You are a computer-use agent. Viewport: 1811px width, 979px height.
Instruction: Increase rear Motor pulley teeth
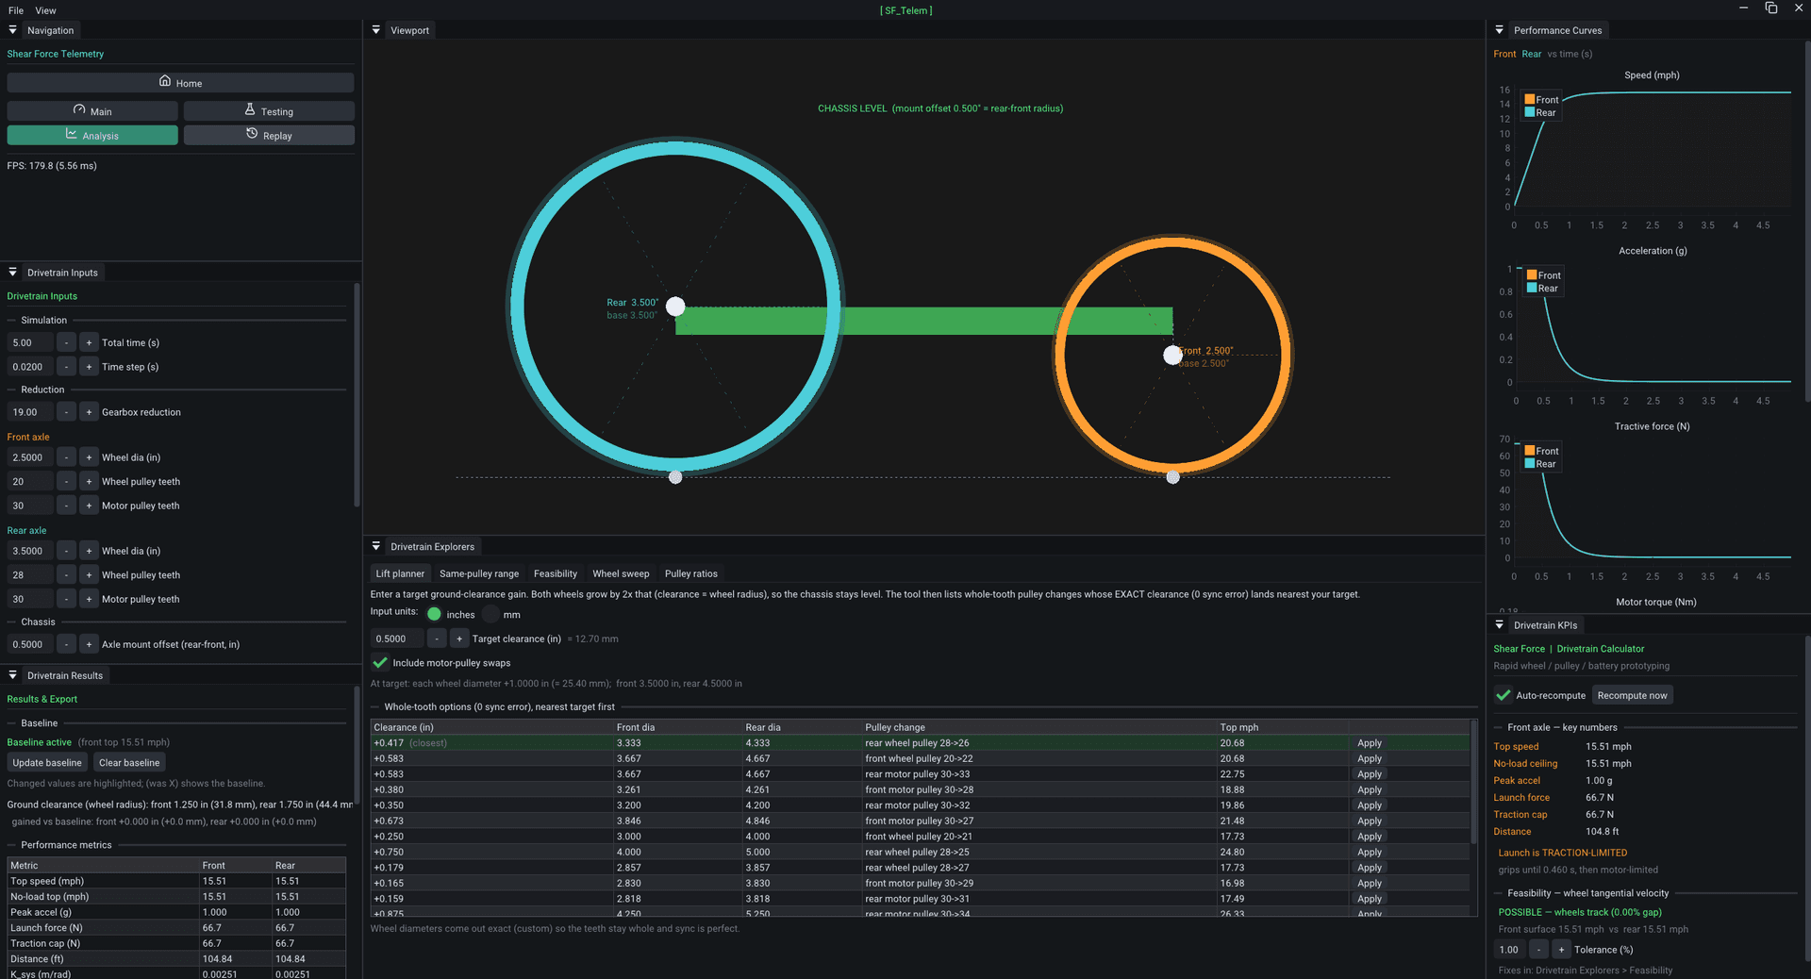(89, 599)
